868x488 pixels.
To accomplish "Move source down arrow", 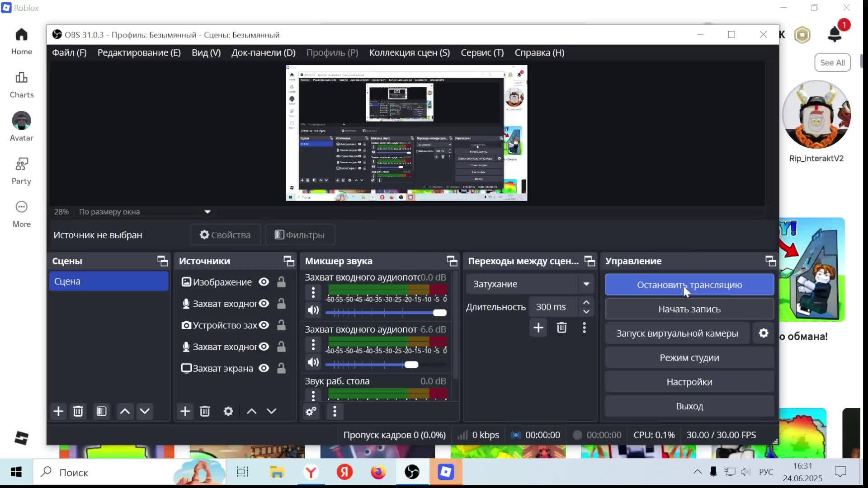I will (271, 411).
